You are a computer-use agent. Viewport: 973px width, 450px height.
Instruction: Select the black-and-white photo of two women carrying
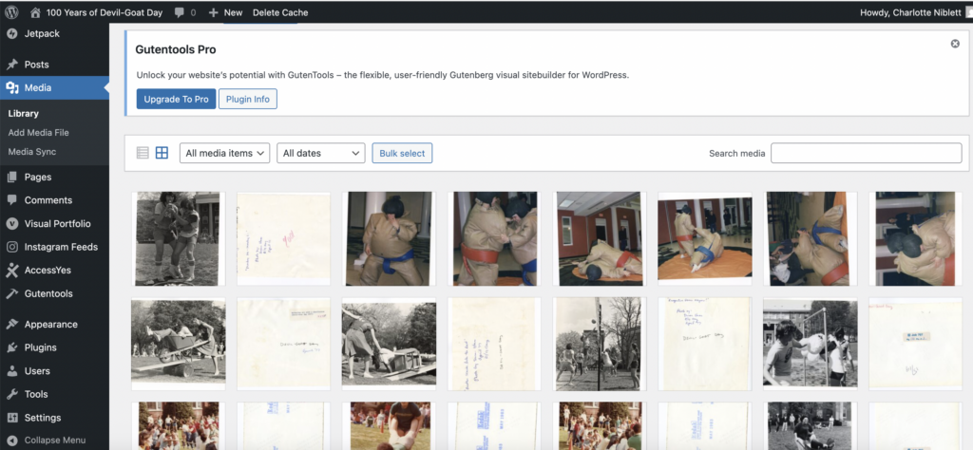(178, 238)
